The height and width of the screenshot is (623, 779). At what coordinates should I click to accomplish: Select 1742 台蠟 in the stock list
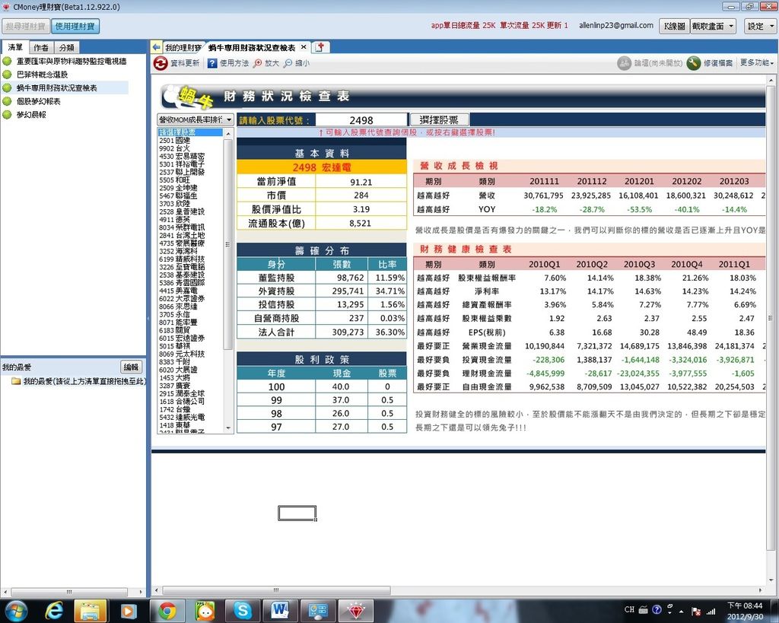tap(174, 409)
